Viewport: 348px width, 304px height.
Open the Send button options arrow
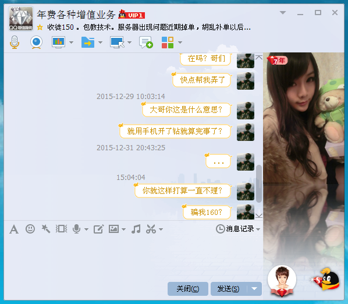point(254,289)
